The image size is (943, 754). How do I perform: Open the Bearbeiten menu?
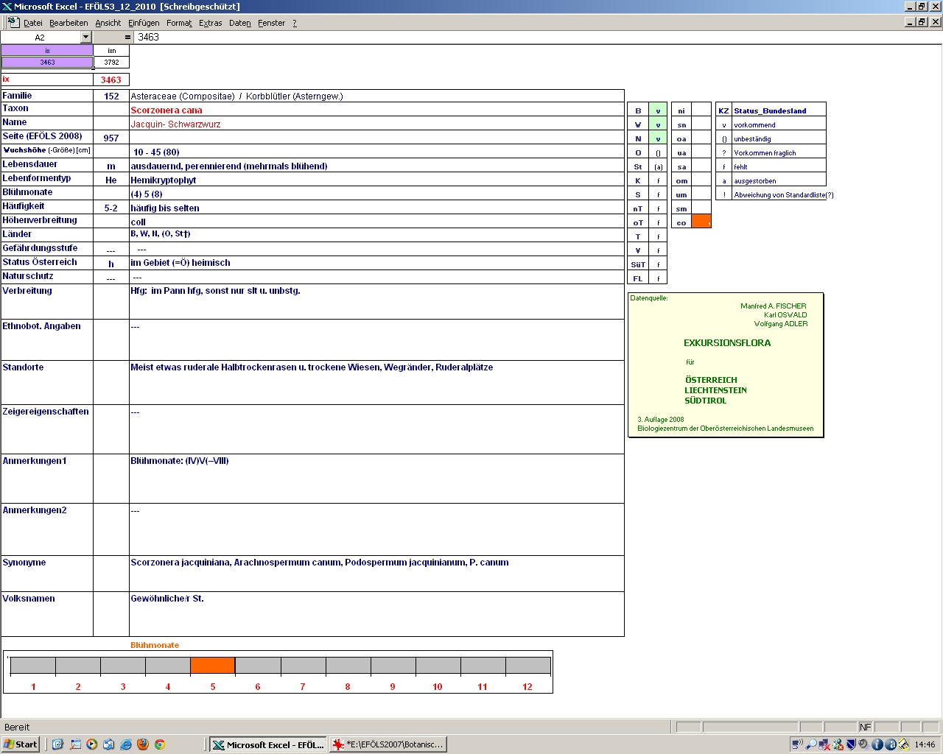[x=69, y=23]
